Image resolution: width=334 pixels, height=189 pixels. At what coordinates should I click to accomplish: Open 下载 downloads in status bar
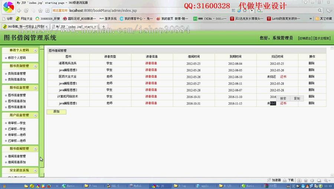(289, 180)
